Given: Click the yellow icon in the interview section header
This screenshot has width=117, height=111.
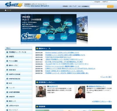Looking at the screenshot, I should point(37,82).
